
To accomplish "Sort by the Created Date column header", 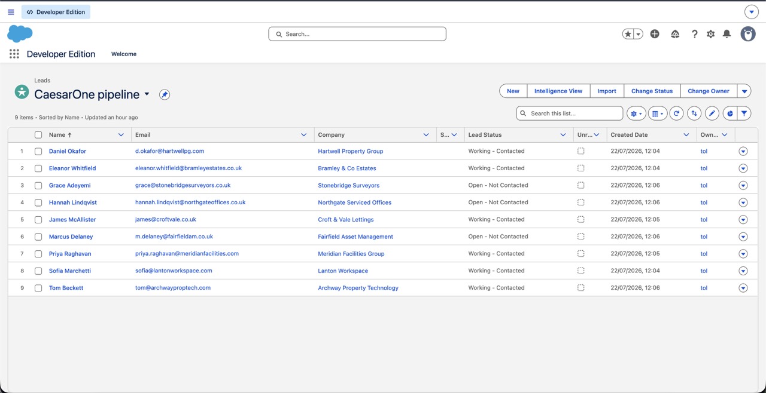I will point(629,135).
